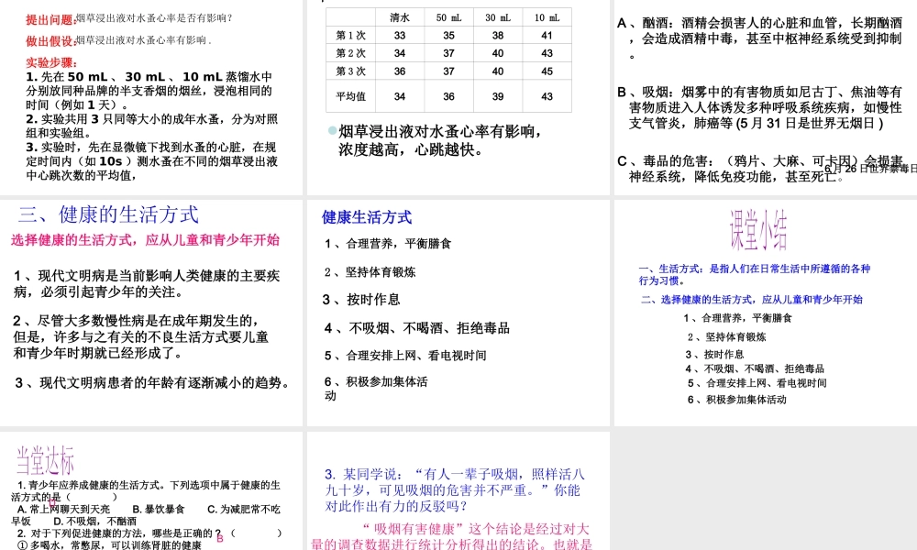Click the table cell with value 41
Viewport: 917px width, 550px height.
tap(547, 35)
